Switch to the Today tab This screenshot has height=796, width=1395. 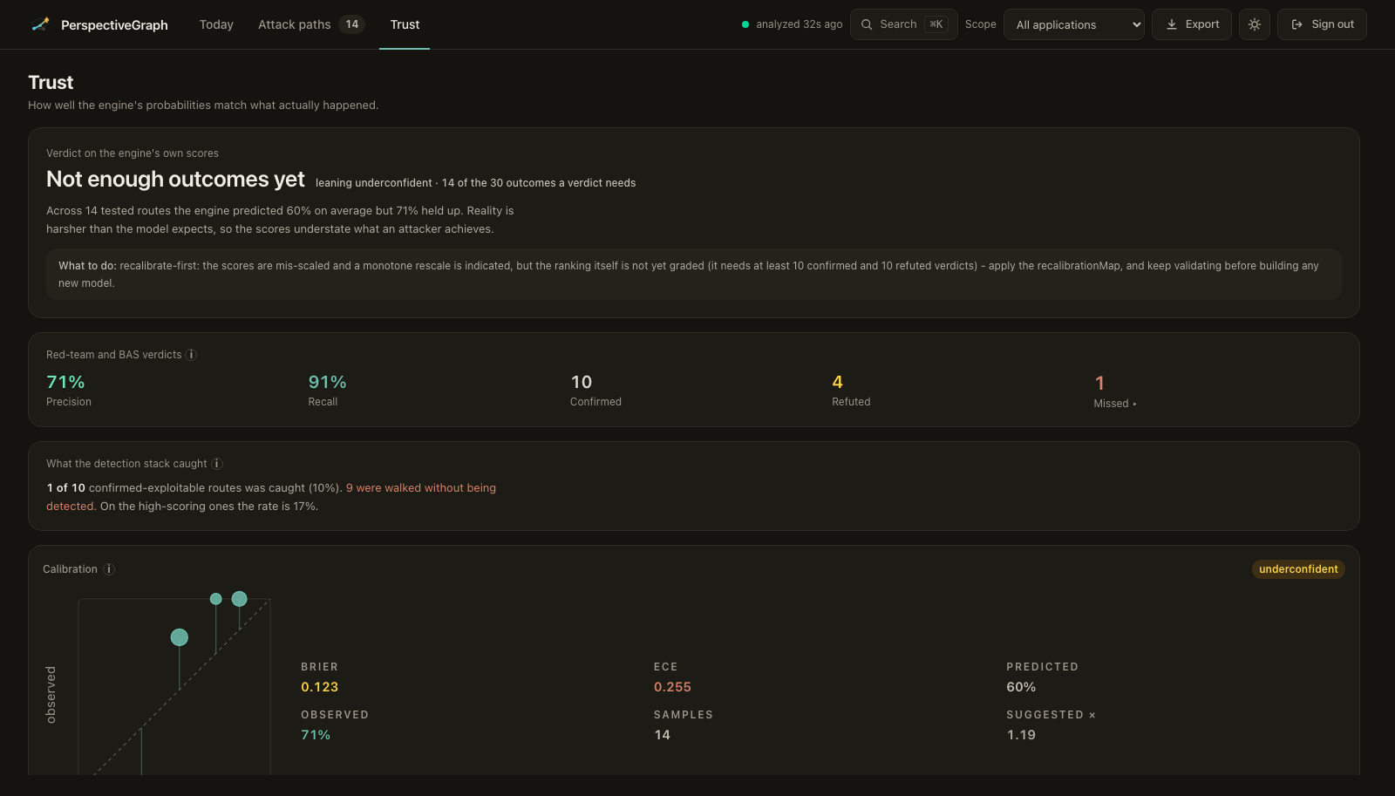(216, 24)
